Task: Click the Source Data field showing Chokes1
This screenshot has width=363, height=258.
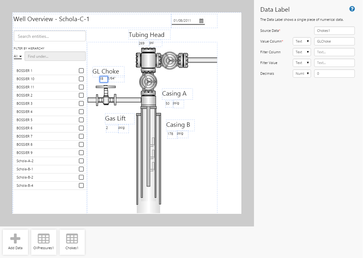Action: tap(334, 31)
